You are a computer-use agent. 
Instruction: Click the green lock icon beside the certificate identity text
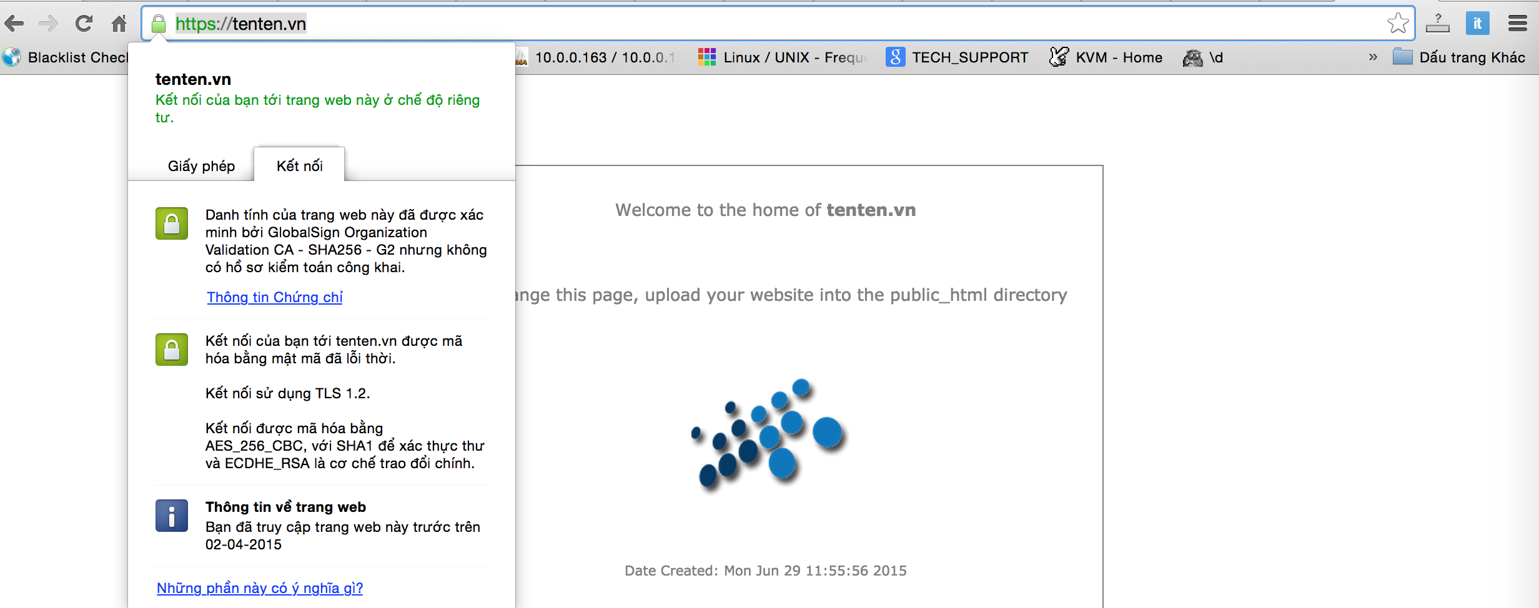(172, 223)
